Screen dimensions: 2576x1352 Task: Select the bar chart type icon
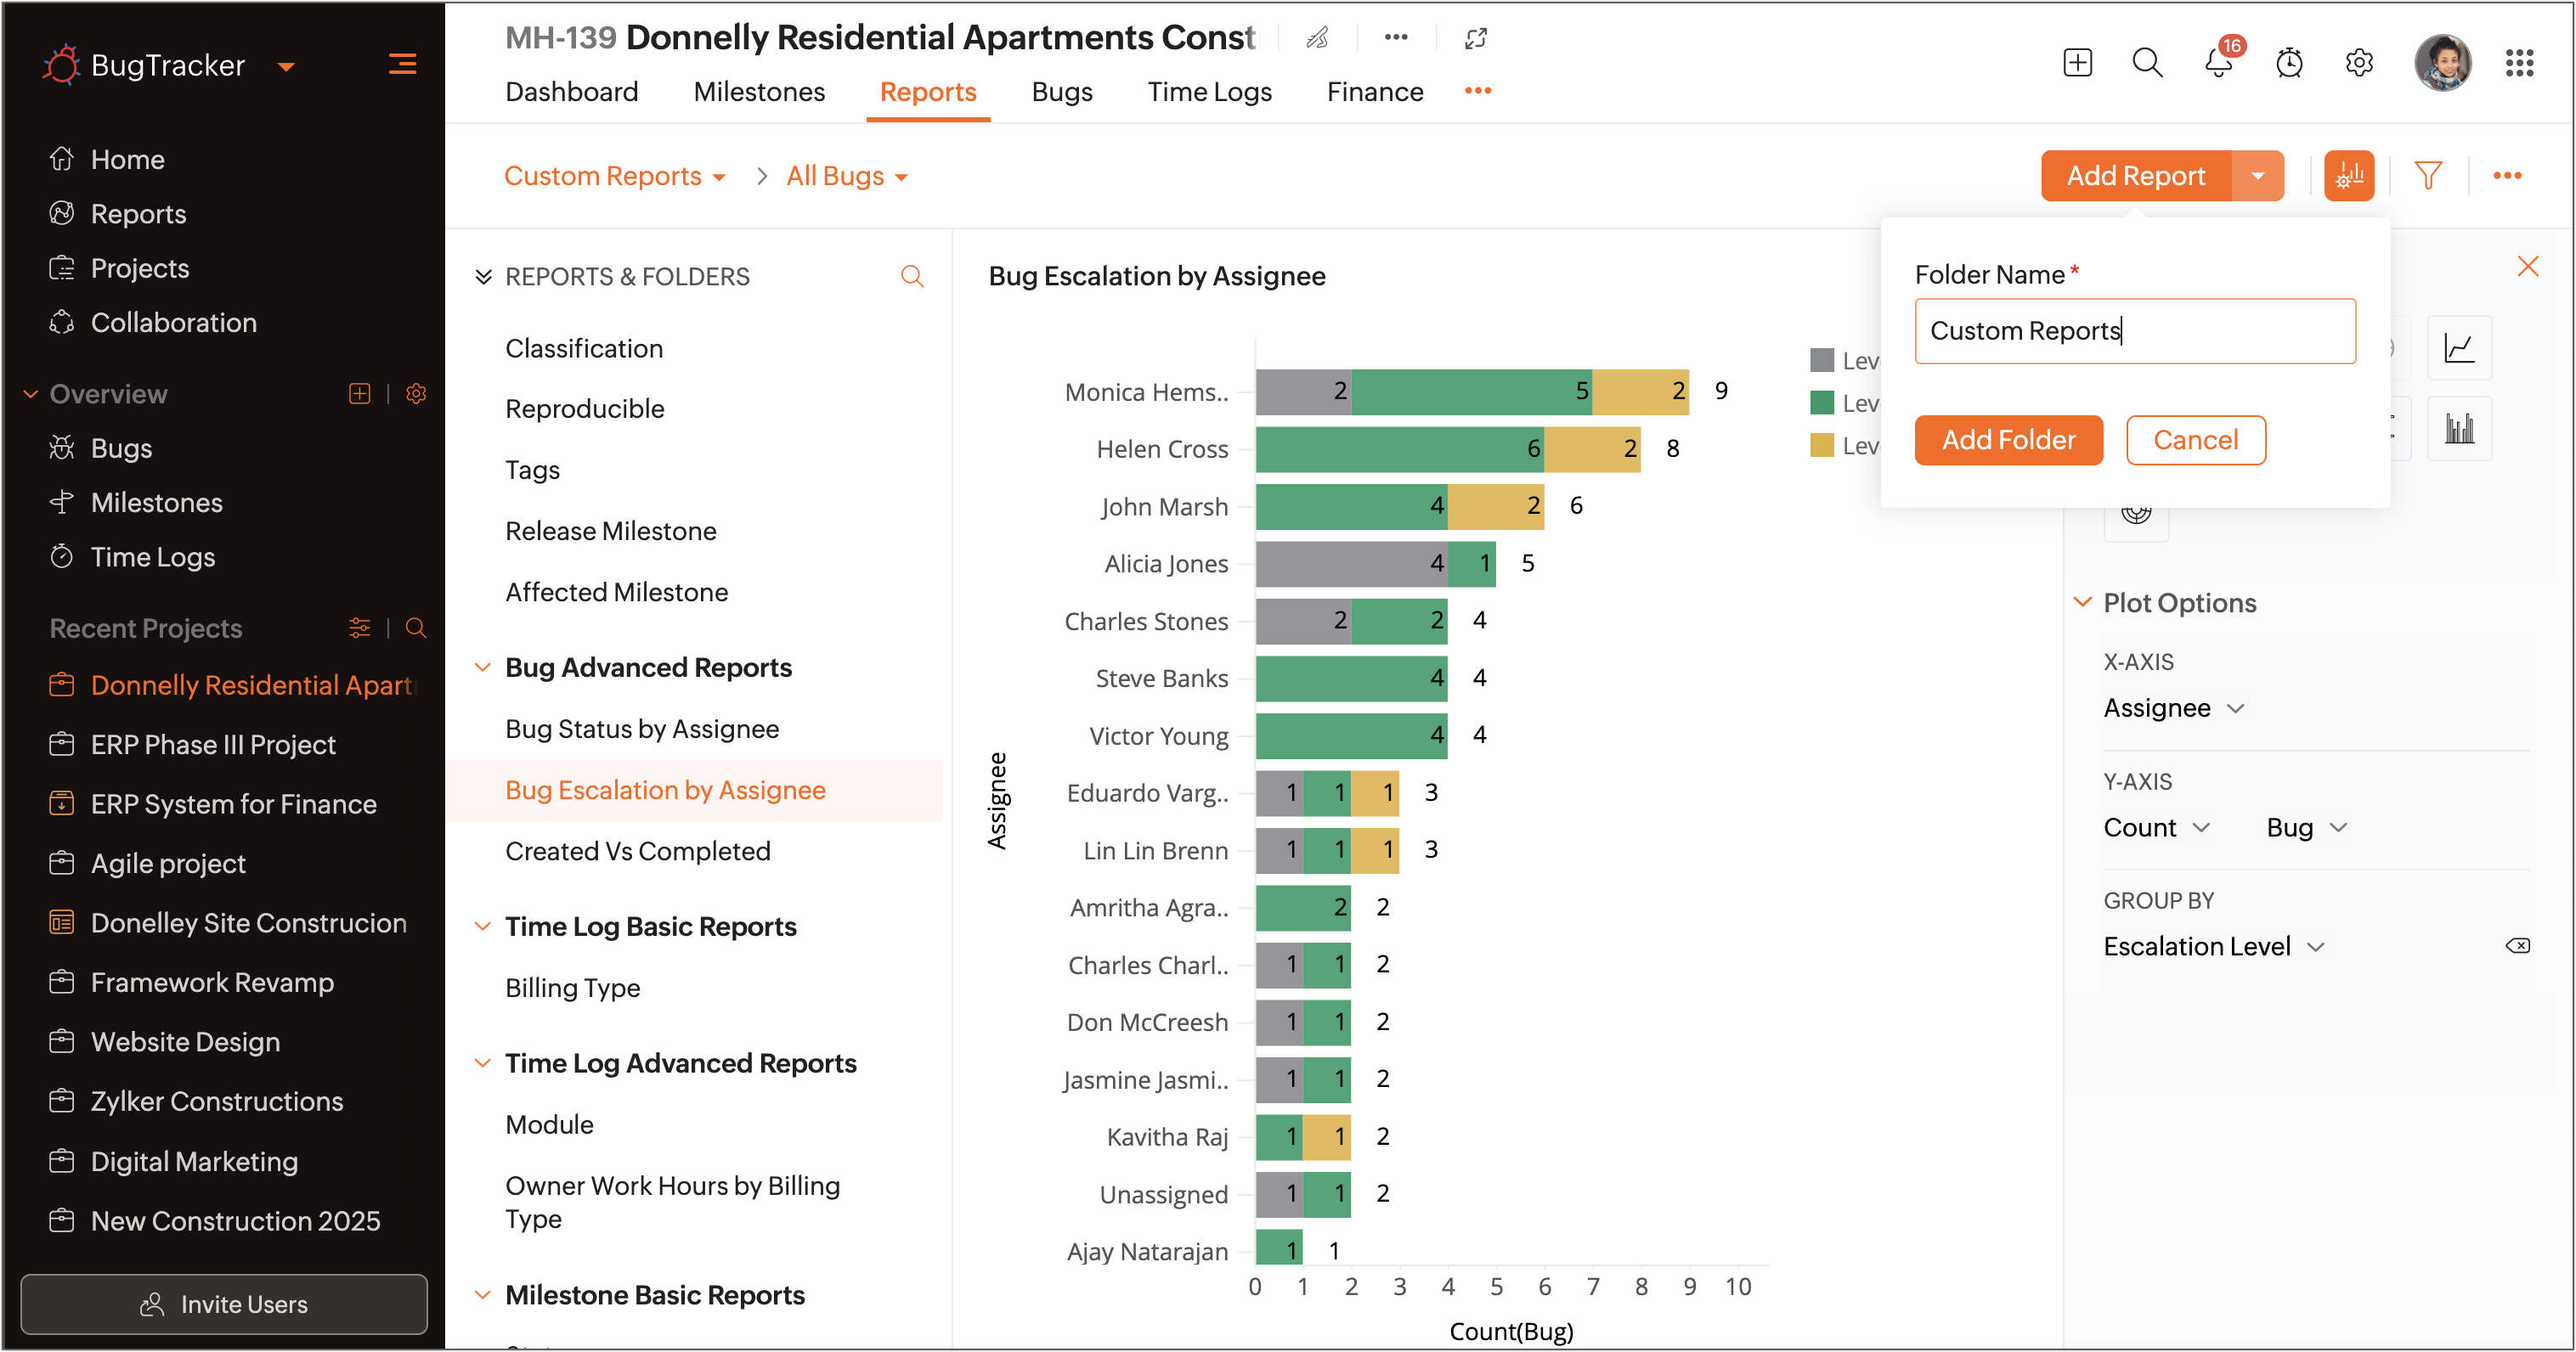pos(2458,429)
